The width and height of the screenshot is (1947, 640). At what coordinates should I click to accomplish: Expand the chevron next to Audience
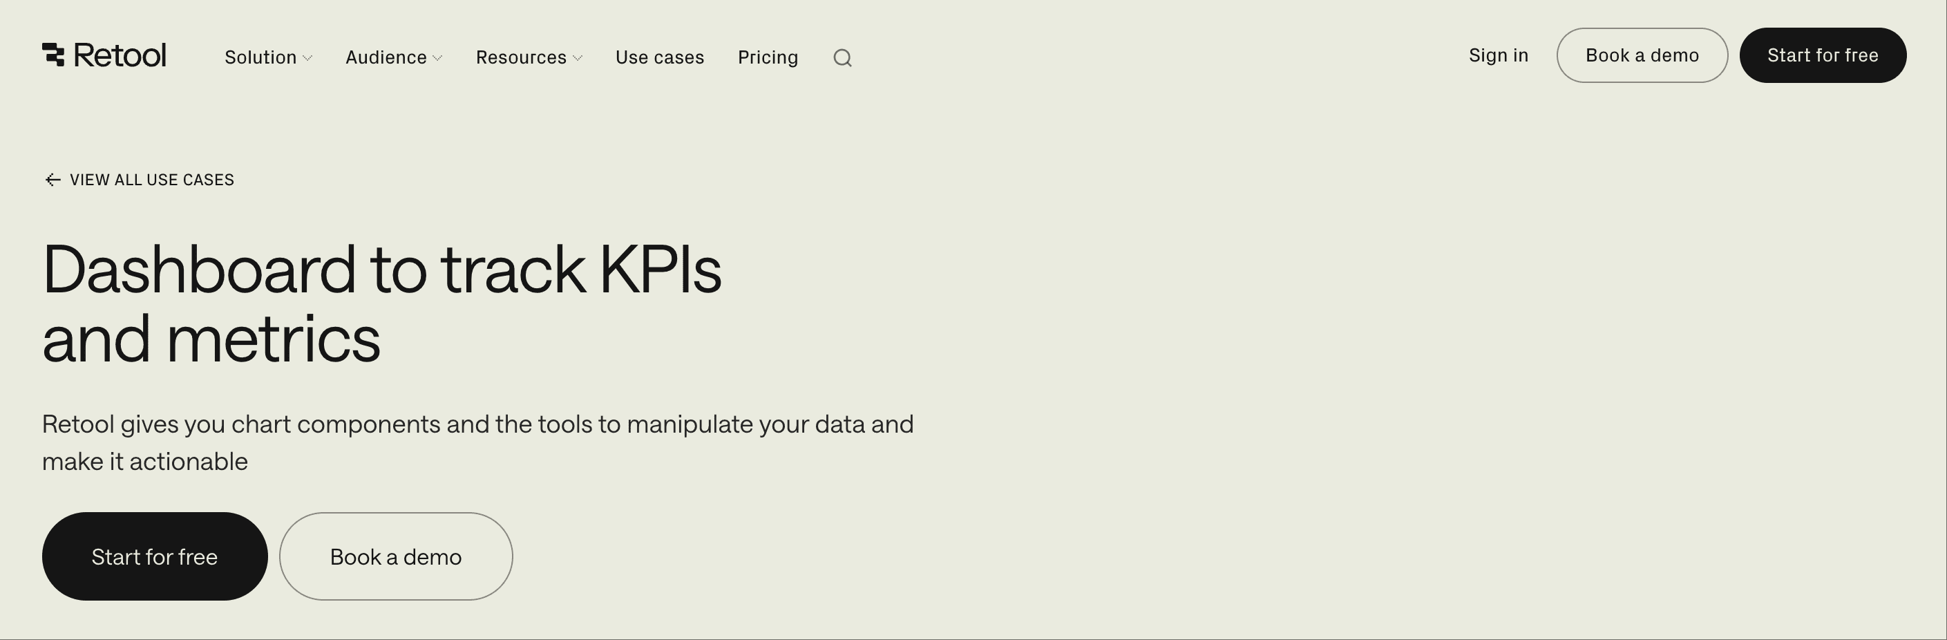pyautogui.click(x=437, y=58)
